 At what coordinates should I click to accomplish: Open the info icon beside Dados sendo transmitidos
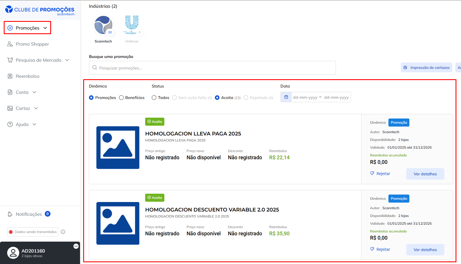coord(63,232)
